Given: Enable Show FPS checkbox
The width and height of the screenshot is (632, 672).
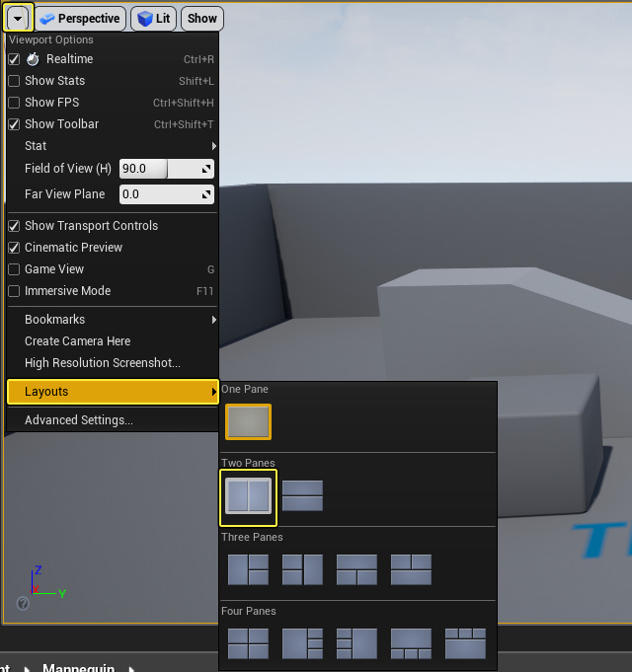Looking at the screenshot, I should 14,103.
